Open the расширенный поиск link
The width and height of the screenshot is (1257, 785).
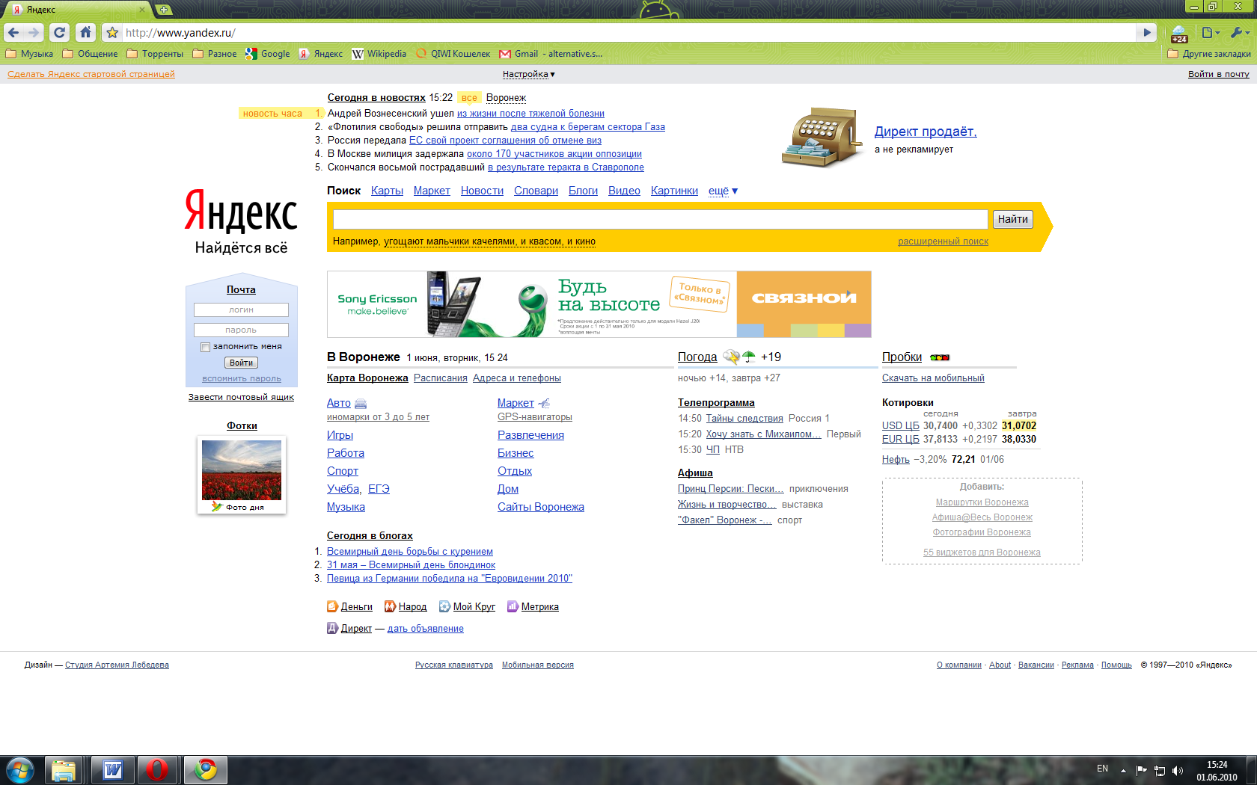943,241
